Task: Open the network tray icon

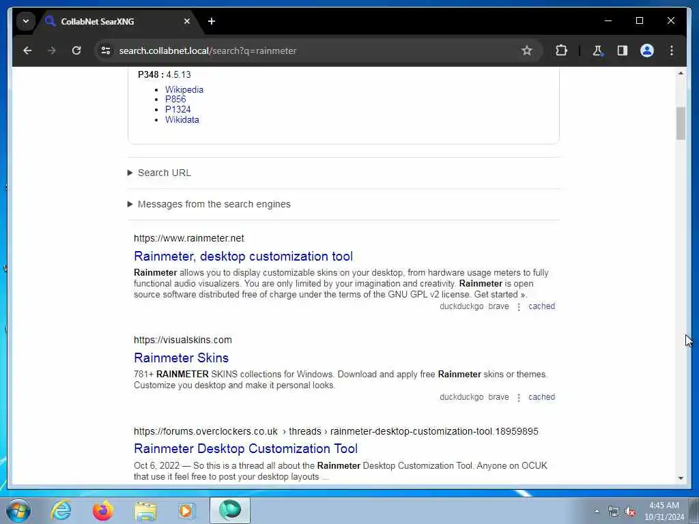Action: pos(614,512)
